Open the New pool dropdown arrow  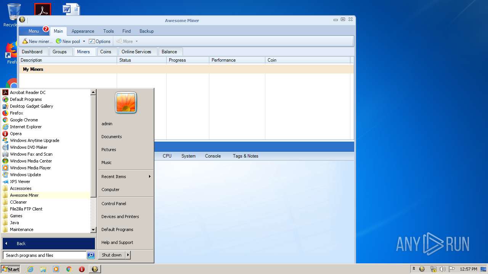coord(84,41)
